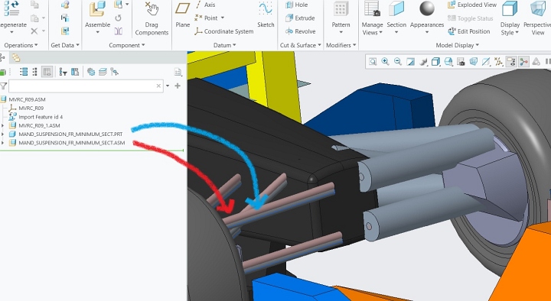
Task: Click the Section view icon
Action: pos(396,9)
